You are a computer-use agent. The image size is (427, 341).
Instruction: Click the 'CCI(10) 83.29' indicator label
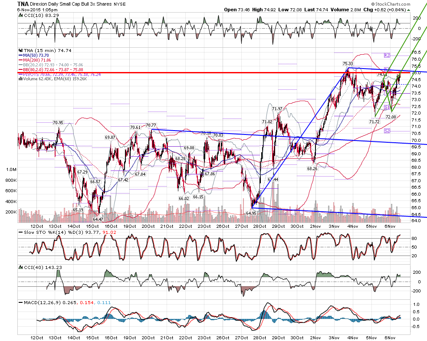pos(41,16)
